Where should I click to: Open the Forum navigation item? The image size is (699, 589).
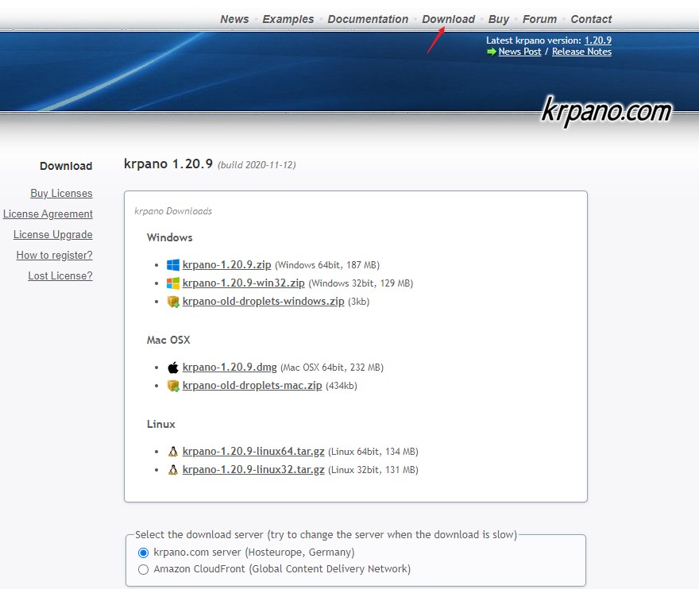[x=539, y=19]
